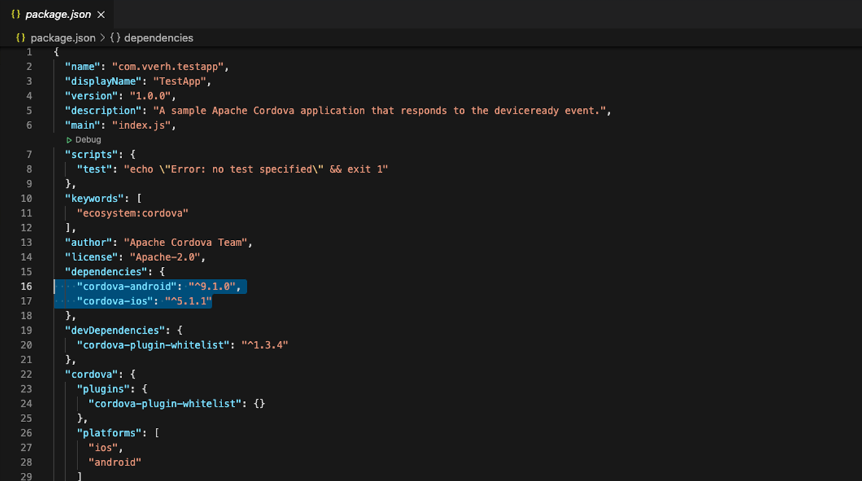Click the "cordova-plugin-whitelist" key on line 20
The image size is (862, 481).
click(153, 344)
